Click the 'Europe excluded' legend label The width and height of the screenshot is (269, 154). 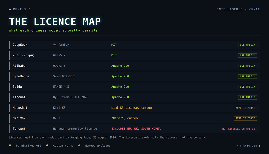pos(98,146)
